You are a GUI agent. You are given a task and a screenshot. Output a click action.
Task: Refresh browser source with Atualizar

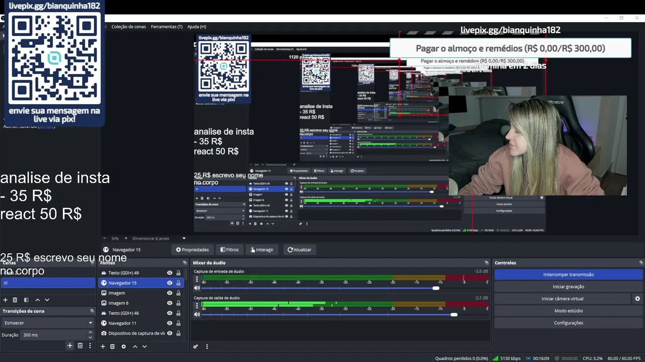[299, 249]
